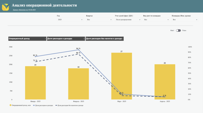Click the yellow leaf logo icon
The height and width of the screenshot is (113, 203).
(6, 7)
